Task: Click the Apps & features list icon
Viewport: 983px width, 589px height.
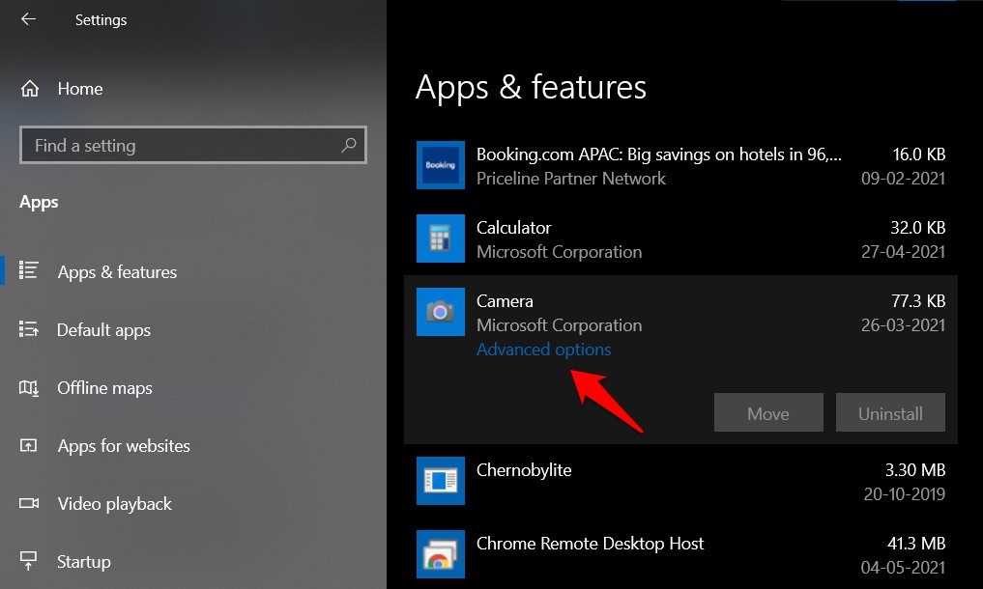Action: (x=28, y=270)
